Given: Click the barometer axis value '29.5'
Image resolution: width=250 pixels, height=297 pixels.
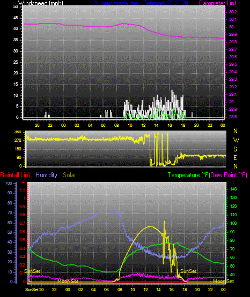Looking at the screenshot, I should point(233,64).
